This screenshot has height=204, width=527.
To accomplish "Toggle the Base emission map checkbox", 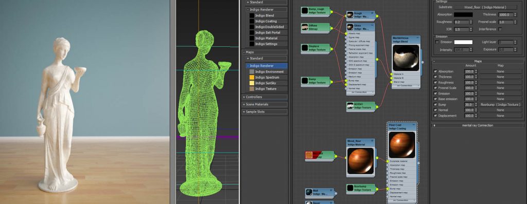I will pyautogui.click(x=435, y=99).
